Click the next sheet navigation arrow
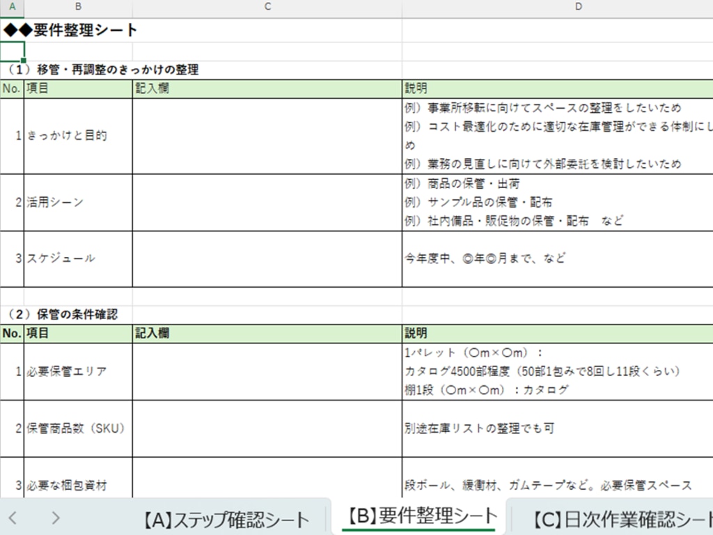 tap(56, 518)
